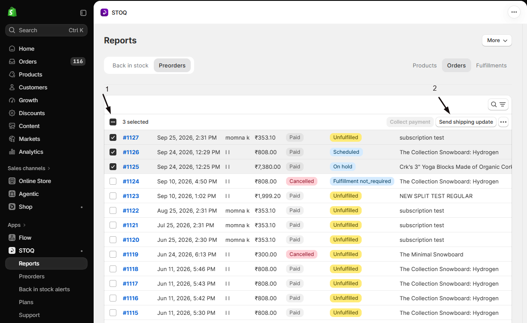Open Orders via its inbox icon
Viewport: 527px width, 323px height.
click(x=12, y=61)
